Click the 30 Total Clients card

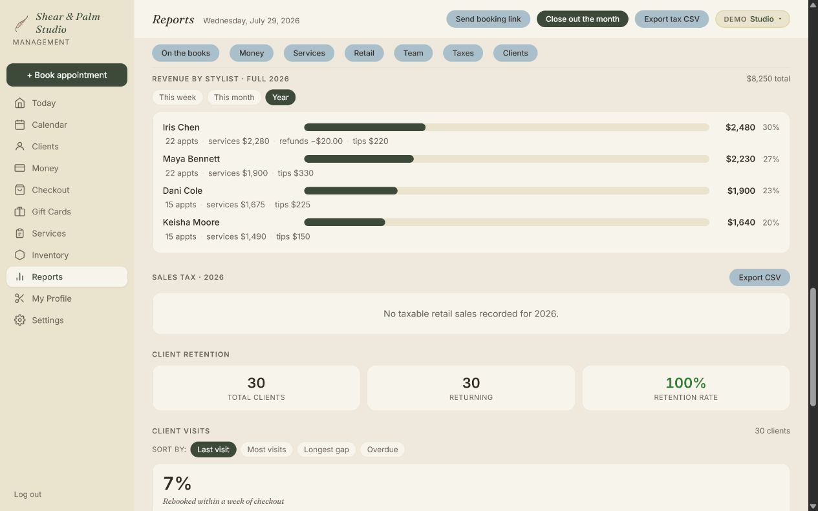tap(256, 388)
